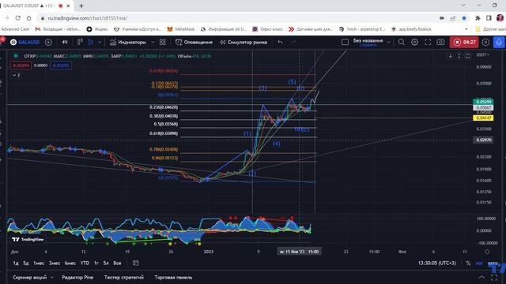Open the browser extensions puzzle icon
The image size is (506, 284).
pyautogui.click(x=478, y=18)
